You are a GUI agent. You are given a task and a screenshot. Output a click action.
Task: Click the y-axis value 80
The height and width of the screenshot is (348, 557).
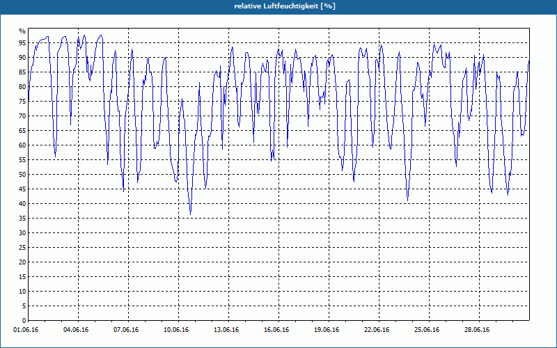tap(22, 86)
